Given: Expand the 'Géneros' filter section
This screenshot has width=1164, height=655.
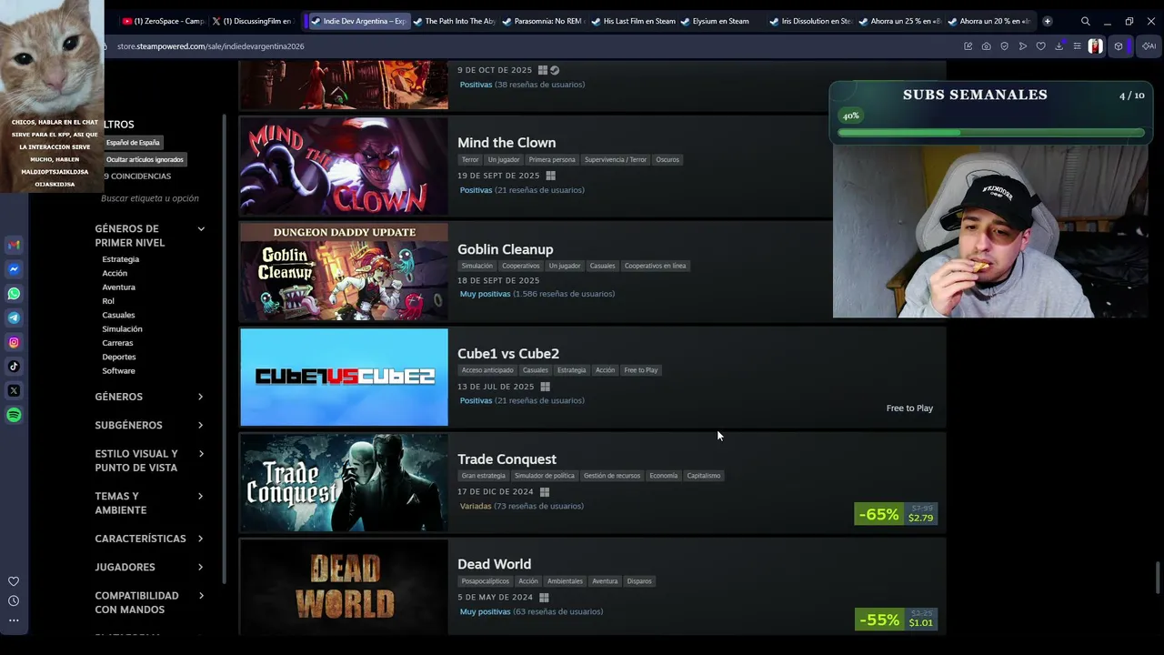Looking at the screenshot, I should point(150,397).
